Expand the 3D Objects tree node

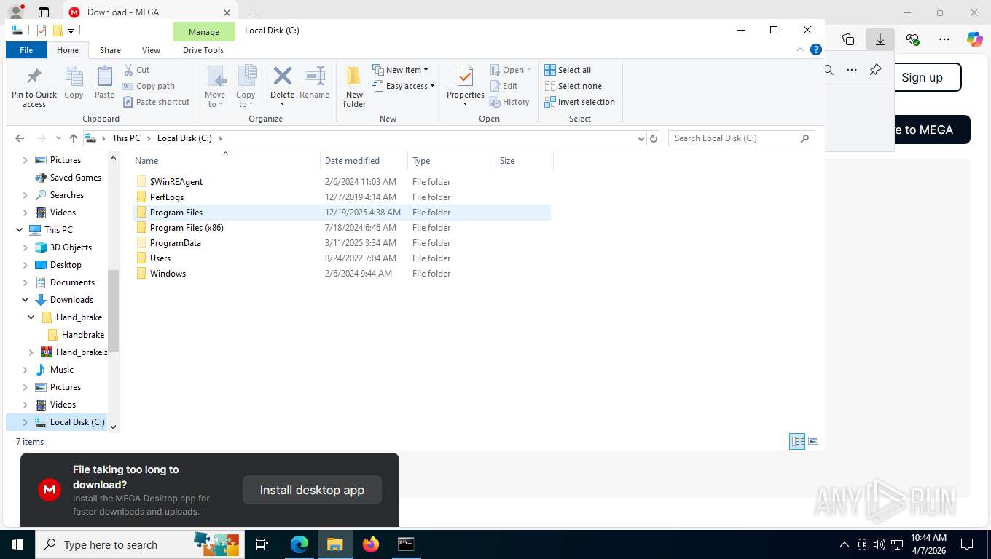[26, 247]
